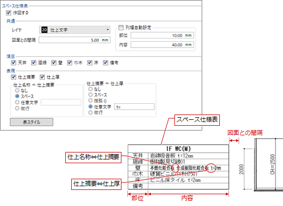Uncheck the 巾木 item checkbox
Viewport: 283px width, 206px height.
tap(70, 63)
